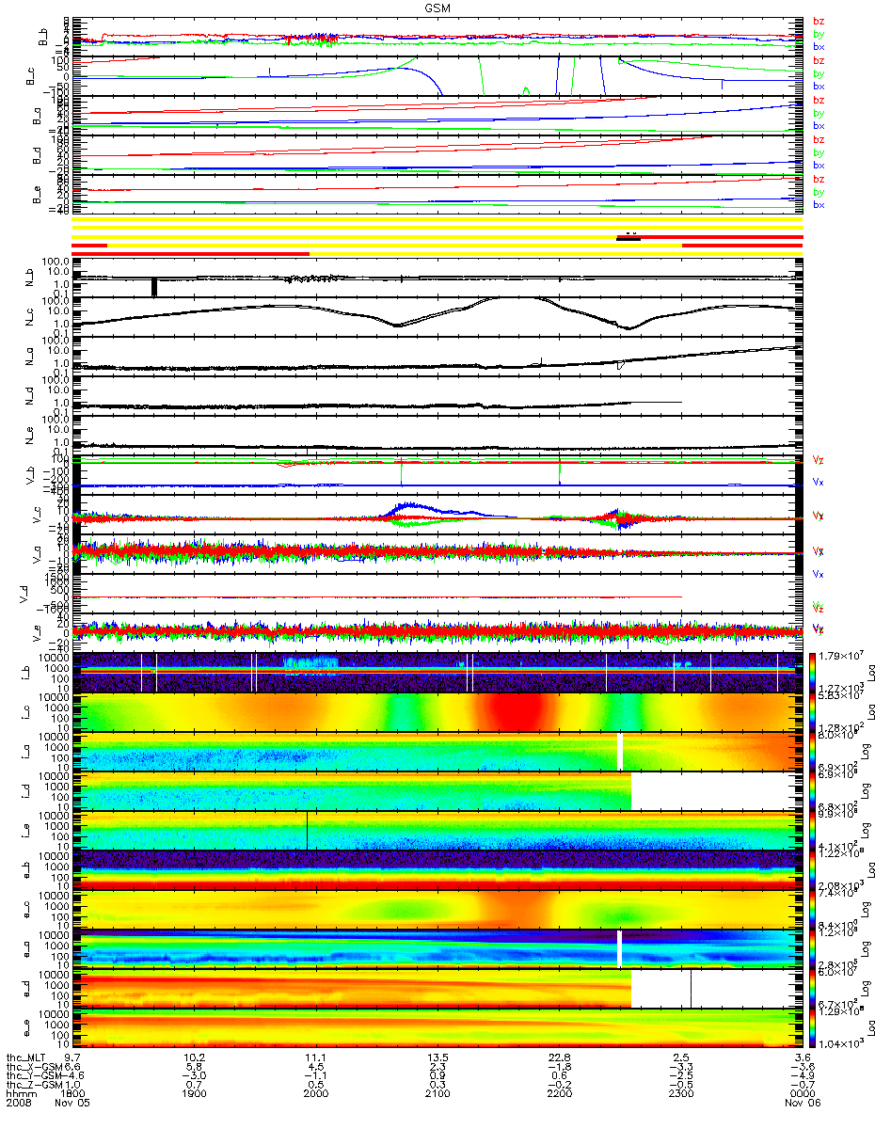Click the MLT value 13.5
The width and height of the screenshot is (875, 1129).
(x=437, y=1057)
